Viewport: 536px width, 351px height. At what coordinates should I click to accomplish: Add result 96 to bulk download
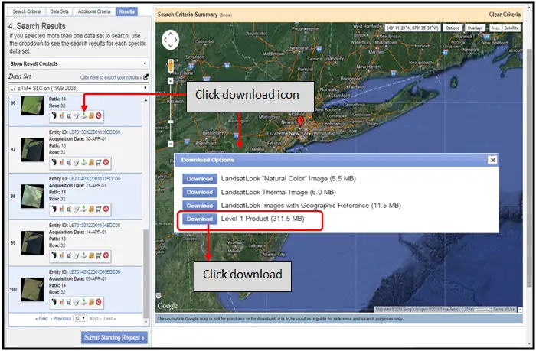91,115
